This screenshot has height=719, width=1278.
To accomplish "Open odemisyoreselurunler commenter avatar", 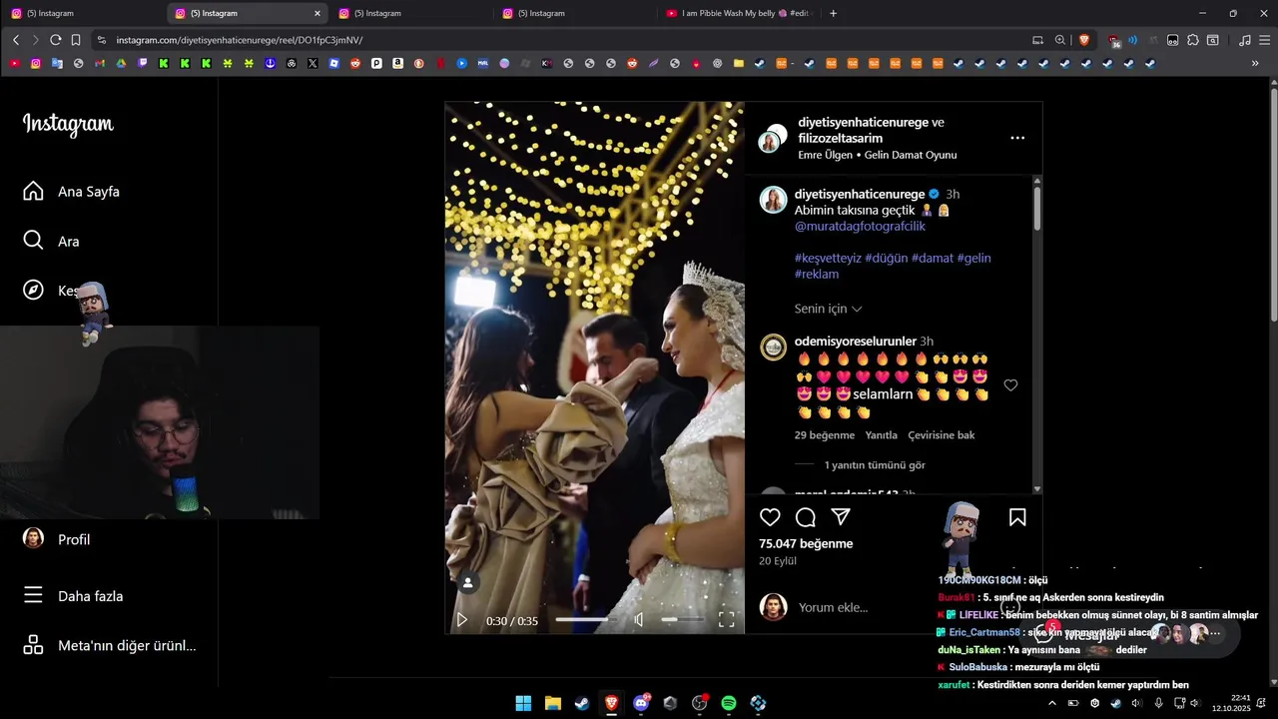I will (x=774, y=347).
